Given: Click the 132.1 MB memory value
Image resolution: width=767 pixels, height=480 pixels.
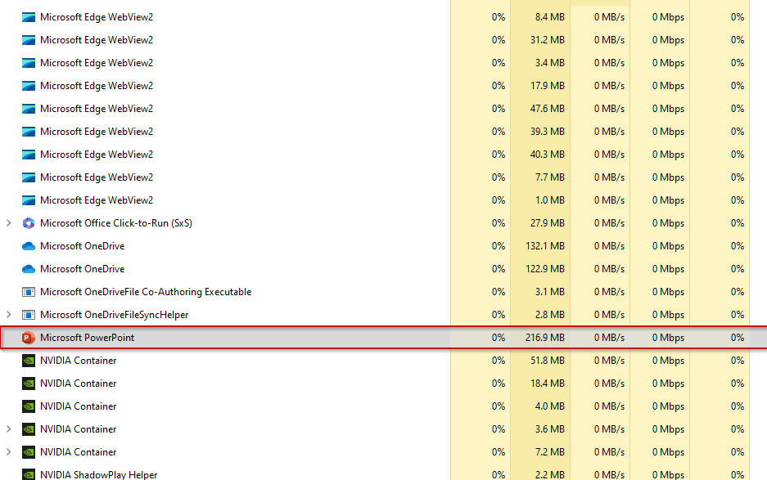Looking at the screenshot, I should pos(545,246).
